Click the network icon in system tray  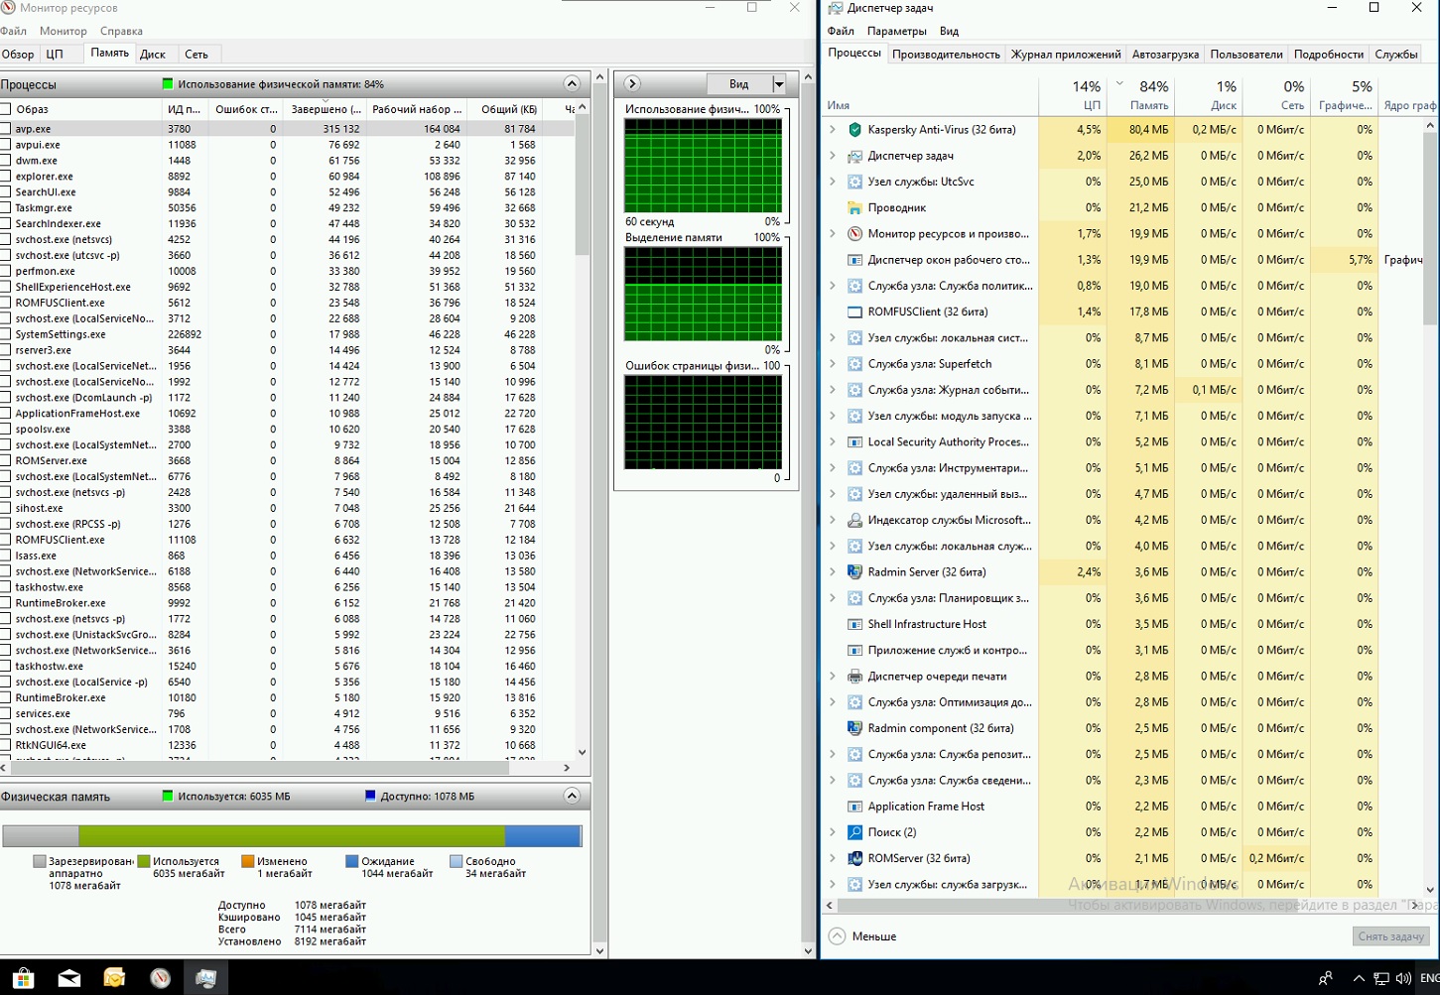(1380, 978)
